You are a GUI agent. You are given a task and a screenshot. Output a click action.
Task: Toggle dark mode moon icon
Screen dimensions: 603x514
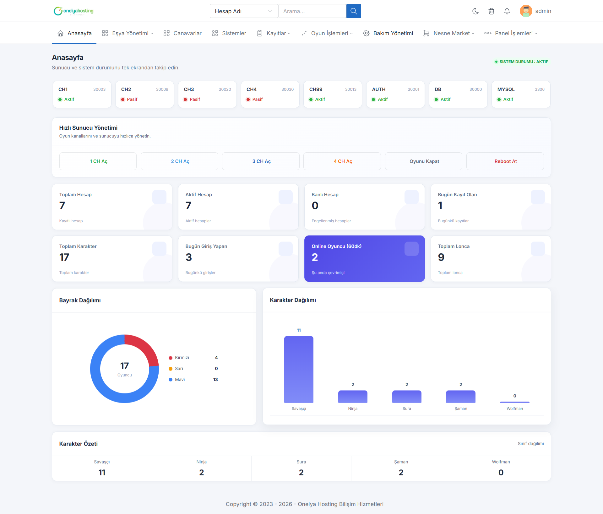pyautogui.click(x=475, y=11)
